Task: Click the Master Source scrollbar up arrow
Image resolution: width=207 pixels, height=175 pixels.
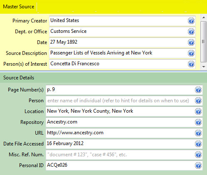Action: tap(204, 17)
